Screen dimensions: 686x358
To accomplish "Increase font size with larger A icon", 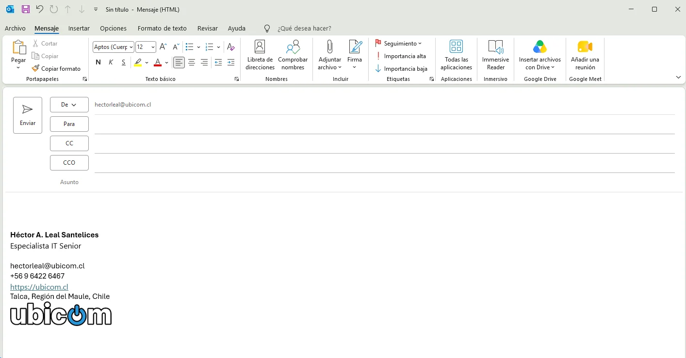I will coord(163,47).
